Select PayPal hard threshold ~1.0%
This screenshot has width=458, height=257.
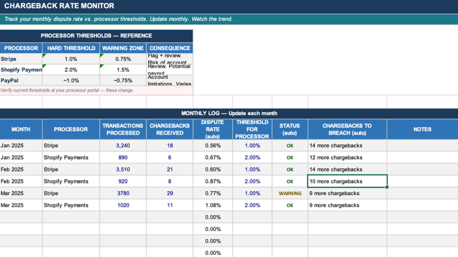(71, 81)
